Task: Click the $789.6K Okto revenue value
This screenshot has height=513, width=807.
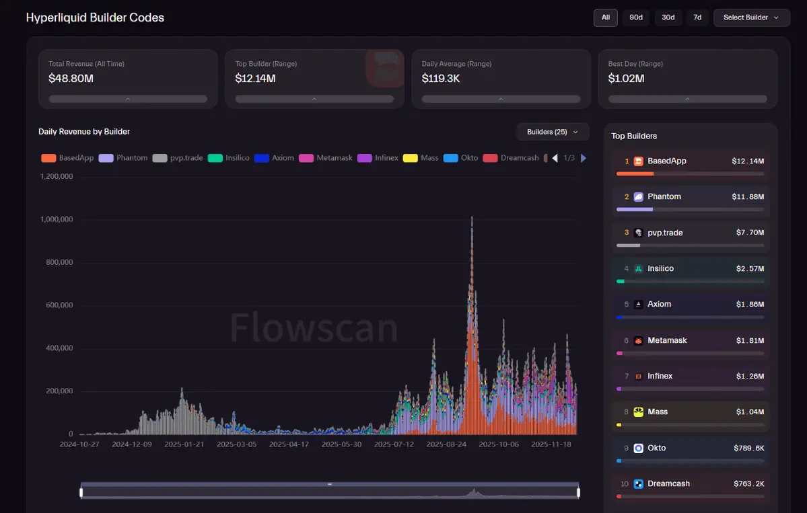Action: point(749,448)
